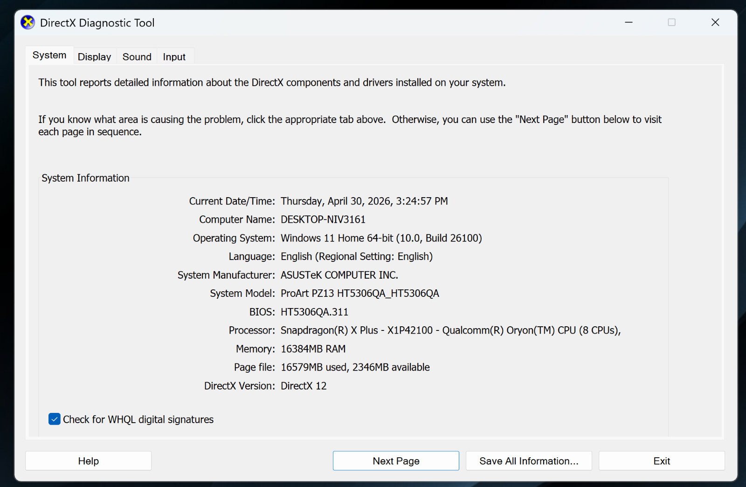Click the DirectX Diagnostic Tool title icon

[x=28, y=22]
